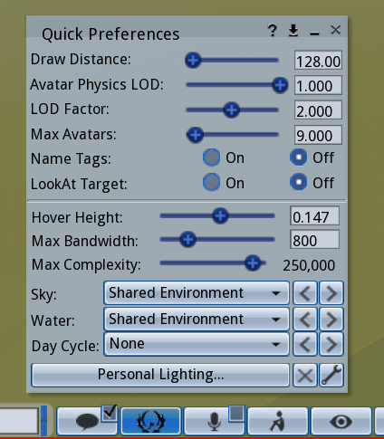Expand the Sky Shared Environment dropdown
This screenshot has height=439, width=384.
pos(197,293)
